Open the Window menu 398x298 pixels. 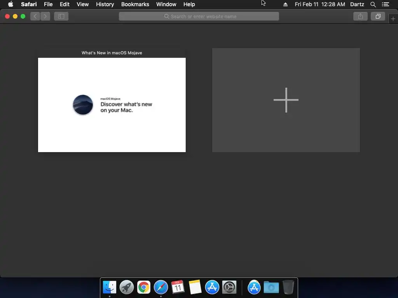tap(166, 4)
